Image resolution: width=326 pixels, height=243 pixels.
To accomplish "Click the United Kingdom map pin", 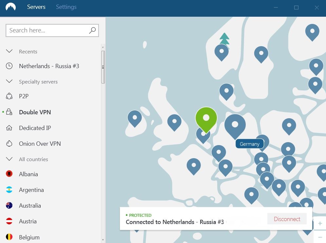I will tap(174, 122).
